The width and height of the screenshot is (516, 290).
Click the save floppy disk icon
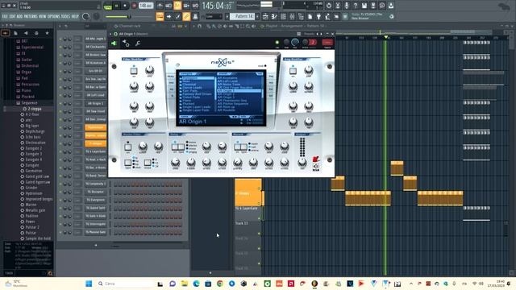point(364,6)
